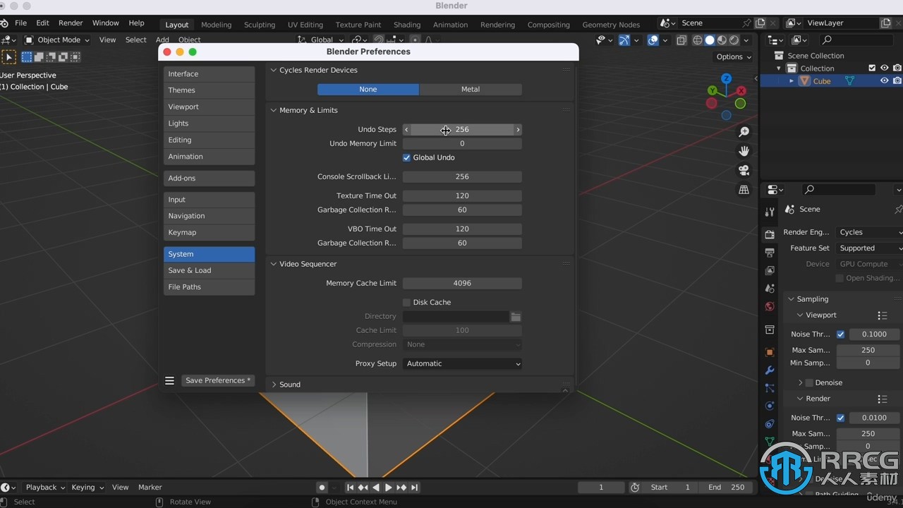Select solid viewport shading icon
The height and width of the screenshot is (508, 903).
pyautogui.click(x=710, y=40)
